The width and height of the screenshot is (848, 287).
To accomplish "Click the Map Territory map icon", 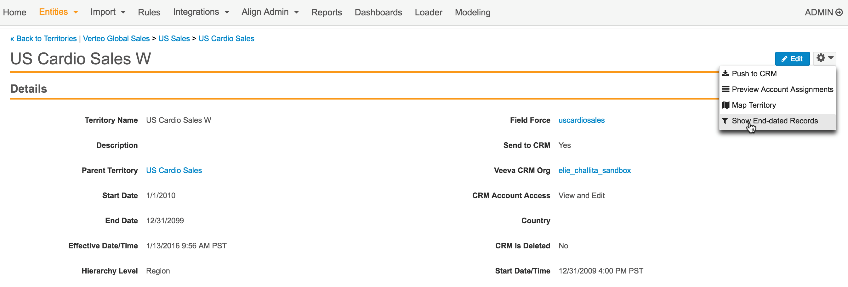I will pyautogui.click(x=725, y=105).
